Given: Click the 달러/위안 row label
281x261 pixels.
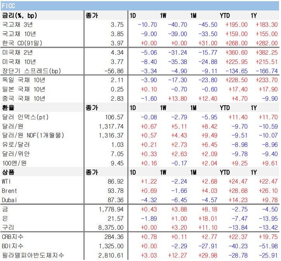Looking at the screenshot, I should pos(16,154).
